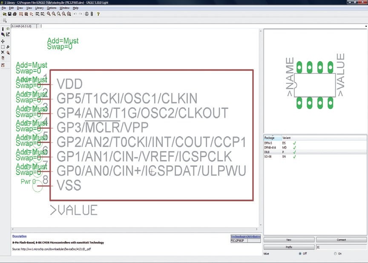Select the Move tool

point(3,41)
